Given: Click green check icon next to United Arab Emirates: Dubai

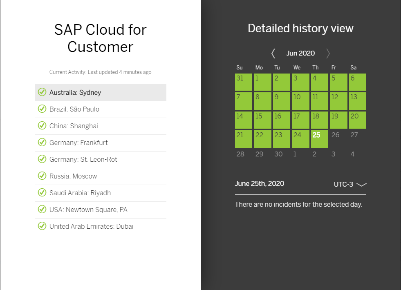Looking at the screenshot, I should pyautogui.click(x=42, y=226).
